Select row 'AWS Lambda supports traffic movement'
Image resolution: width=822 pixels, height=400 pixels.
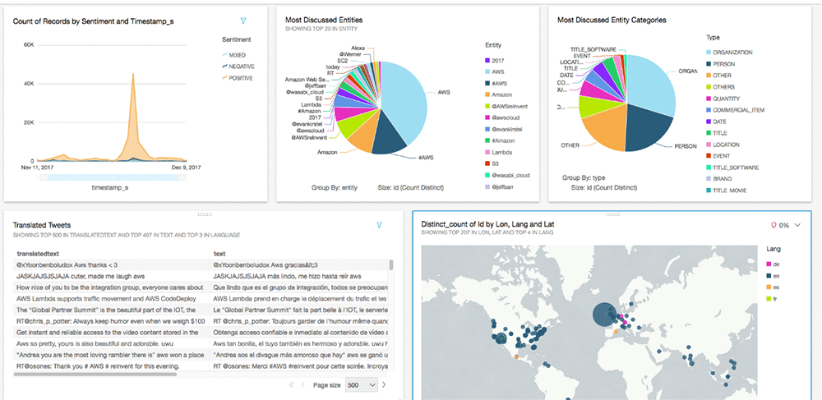tap(201, 298)
